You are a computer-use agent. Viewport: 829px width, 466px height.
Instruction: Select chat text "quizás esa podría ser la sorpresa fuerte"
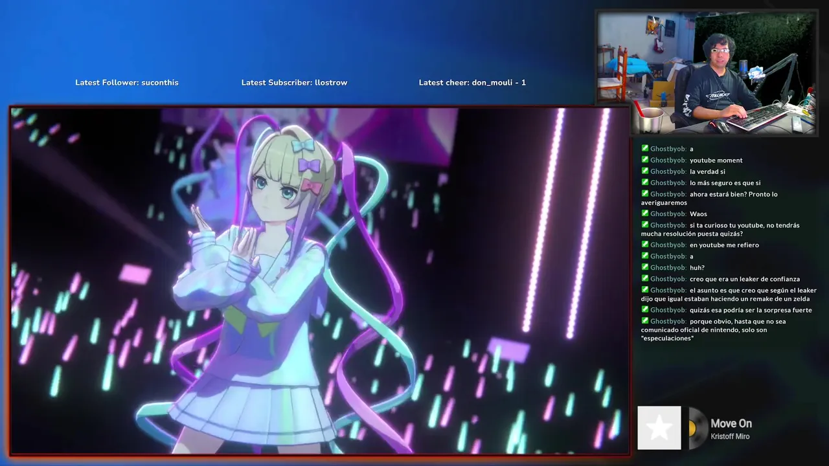[x=751, y=311]
